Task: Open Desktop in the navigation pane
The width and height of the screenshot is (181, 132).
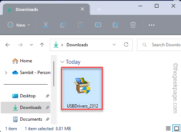Action: coord(24,96)
